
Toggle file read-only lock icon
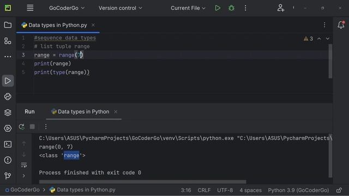click(339, 190)
